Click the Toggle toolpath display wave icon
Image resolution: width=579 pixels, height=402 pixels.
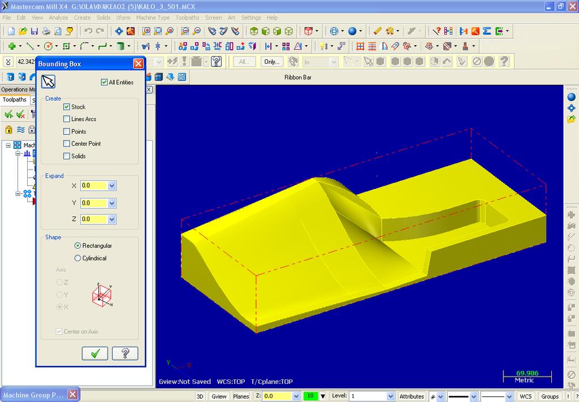pyautogui.click(x=21, y=129)
